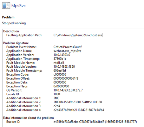Click the Locale ID value 1030

pyautogui.click(x=57, y=94)
